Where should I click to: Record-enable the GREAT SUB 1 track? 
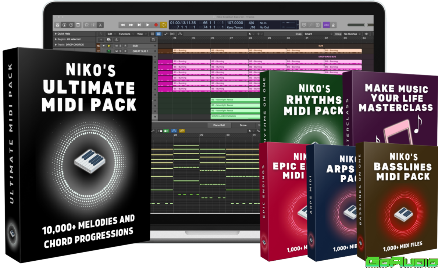[x=125, y=51]
